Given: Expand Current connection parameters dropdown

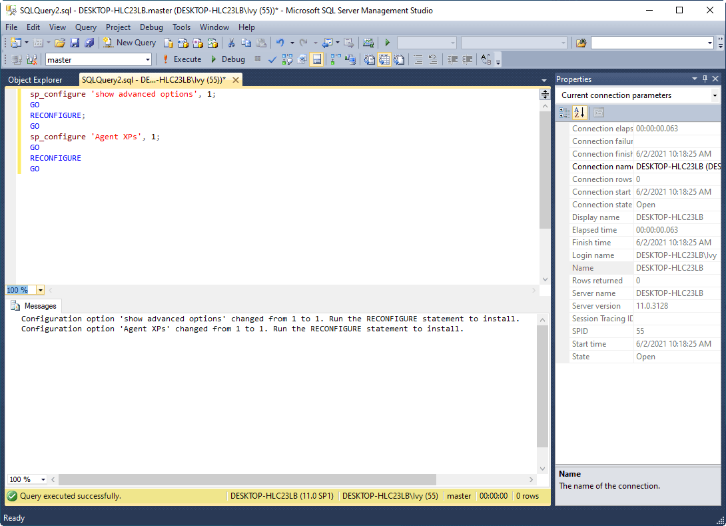Looking at the screenshot, I should pos(715,95).
